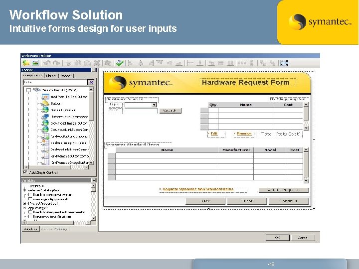The height and width of the screenshot is (269, 359).
Task: Click the Continue button on the form
Action: [289, 201]
